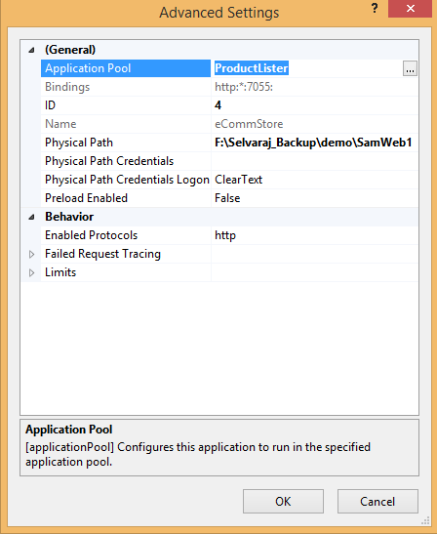
Task: Click the Cancel button
Action: coord(377,502)
